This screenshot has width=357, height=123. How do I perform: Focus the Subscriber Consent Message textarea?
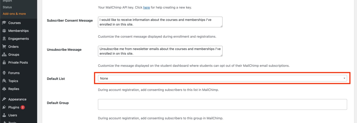(160, 22)
